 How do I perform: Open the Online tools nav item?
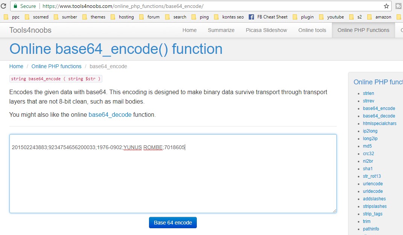pyautogui.click(x=312, y=30)
